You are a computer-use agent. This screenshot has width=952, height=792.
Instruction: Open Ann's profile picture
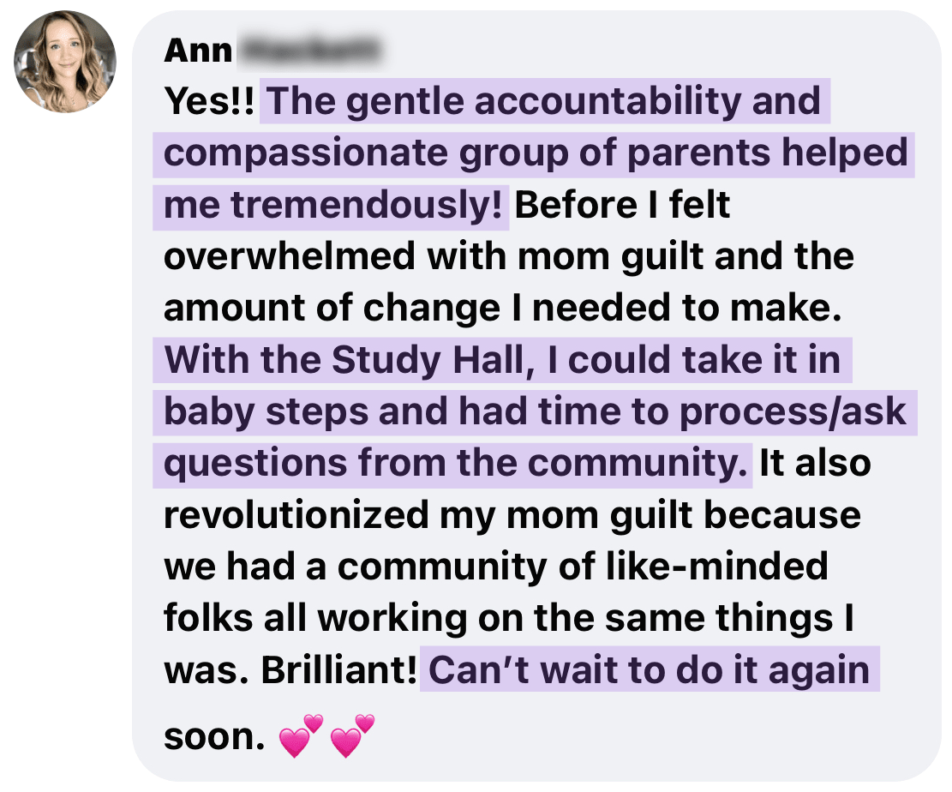point(65,62)
